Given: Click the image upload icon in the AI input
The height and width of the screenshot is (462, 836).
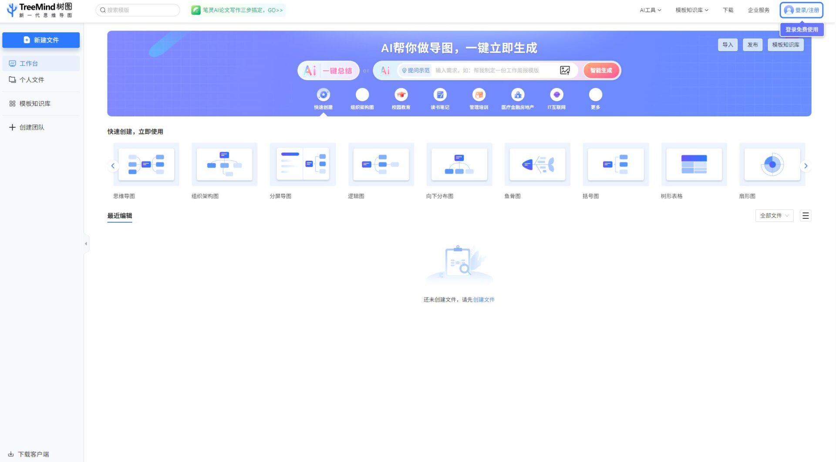Looking at the screenshot, I should tap(565, 70).
